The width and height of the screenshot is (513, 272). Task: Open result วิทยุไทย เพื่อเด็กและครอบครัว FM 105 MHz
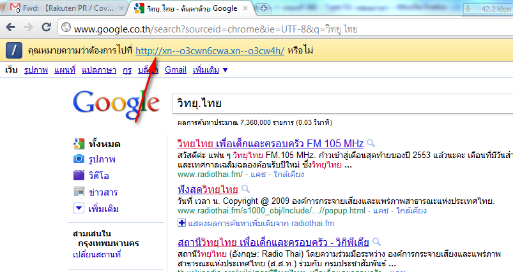point(271,143)
